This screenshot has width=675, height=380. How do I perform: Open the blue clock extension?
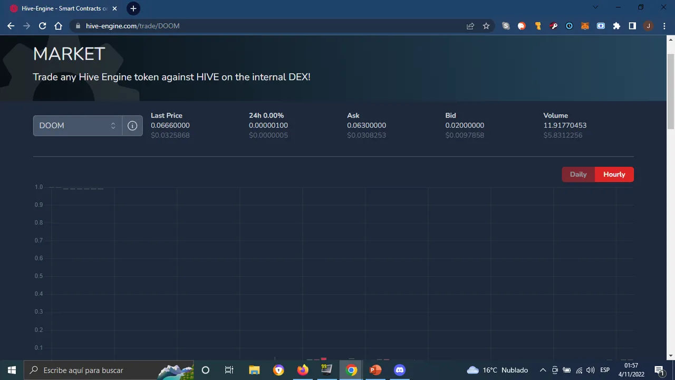point(570,26)
